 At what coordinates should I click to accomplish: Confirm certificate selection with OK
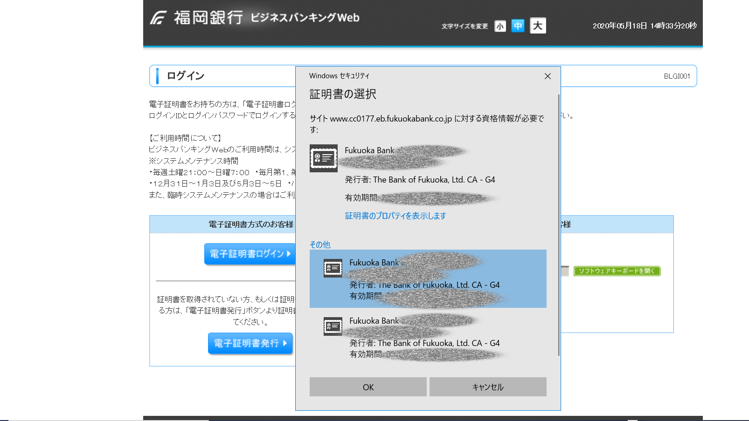(368, 387)
